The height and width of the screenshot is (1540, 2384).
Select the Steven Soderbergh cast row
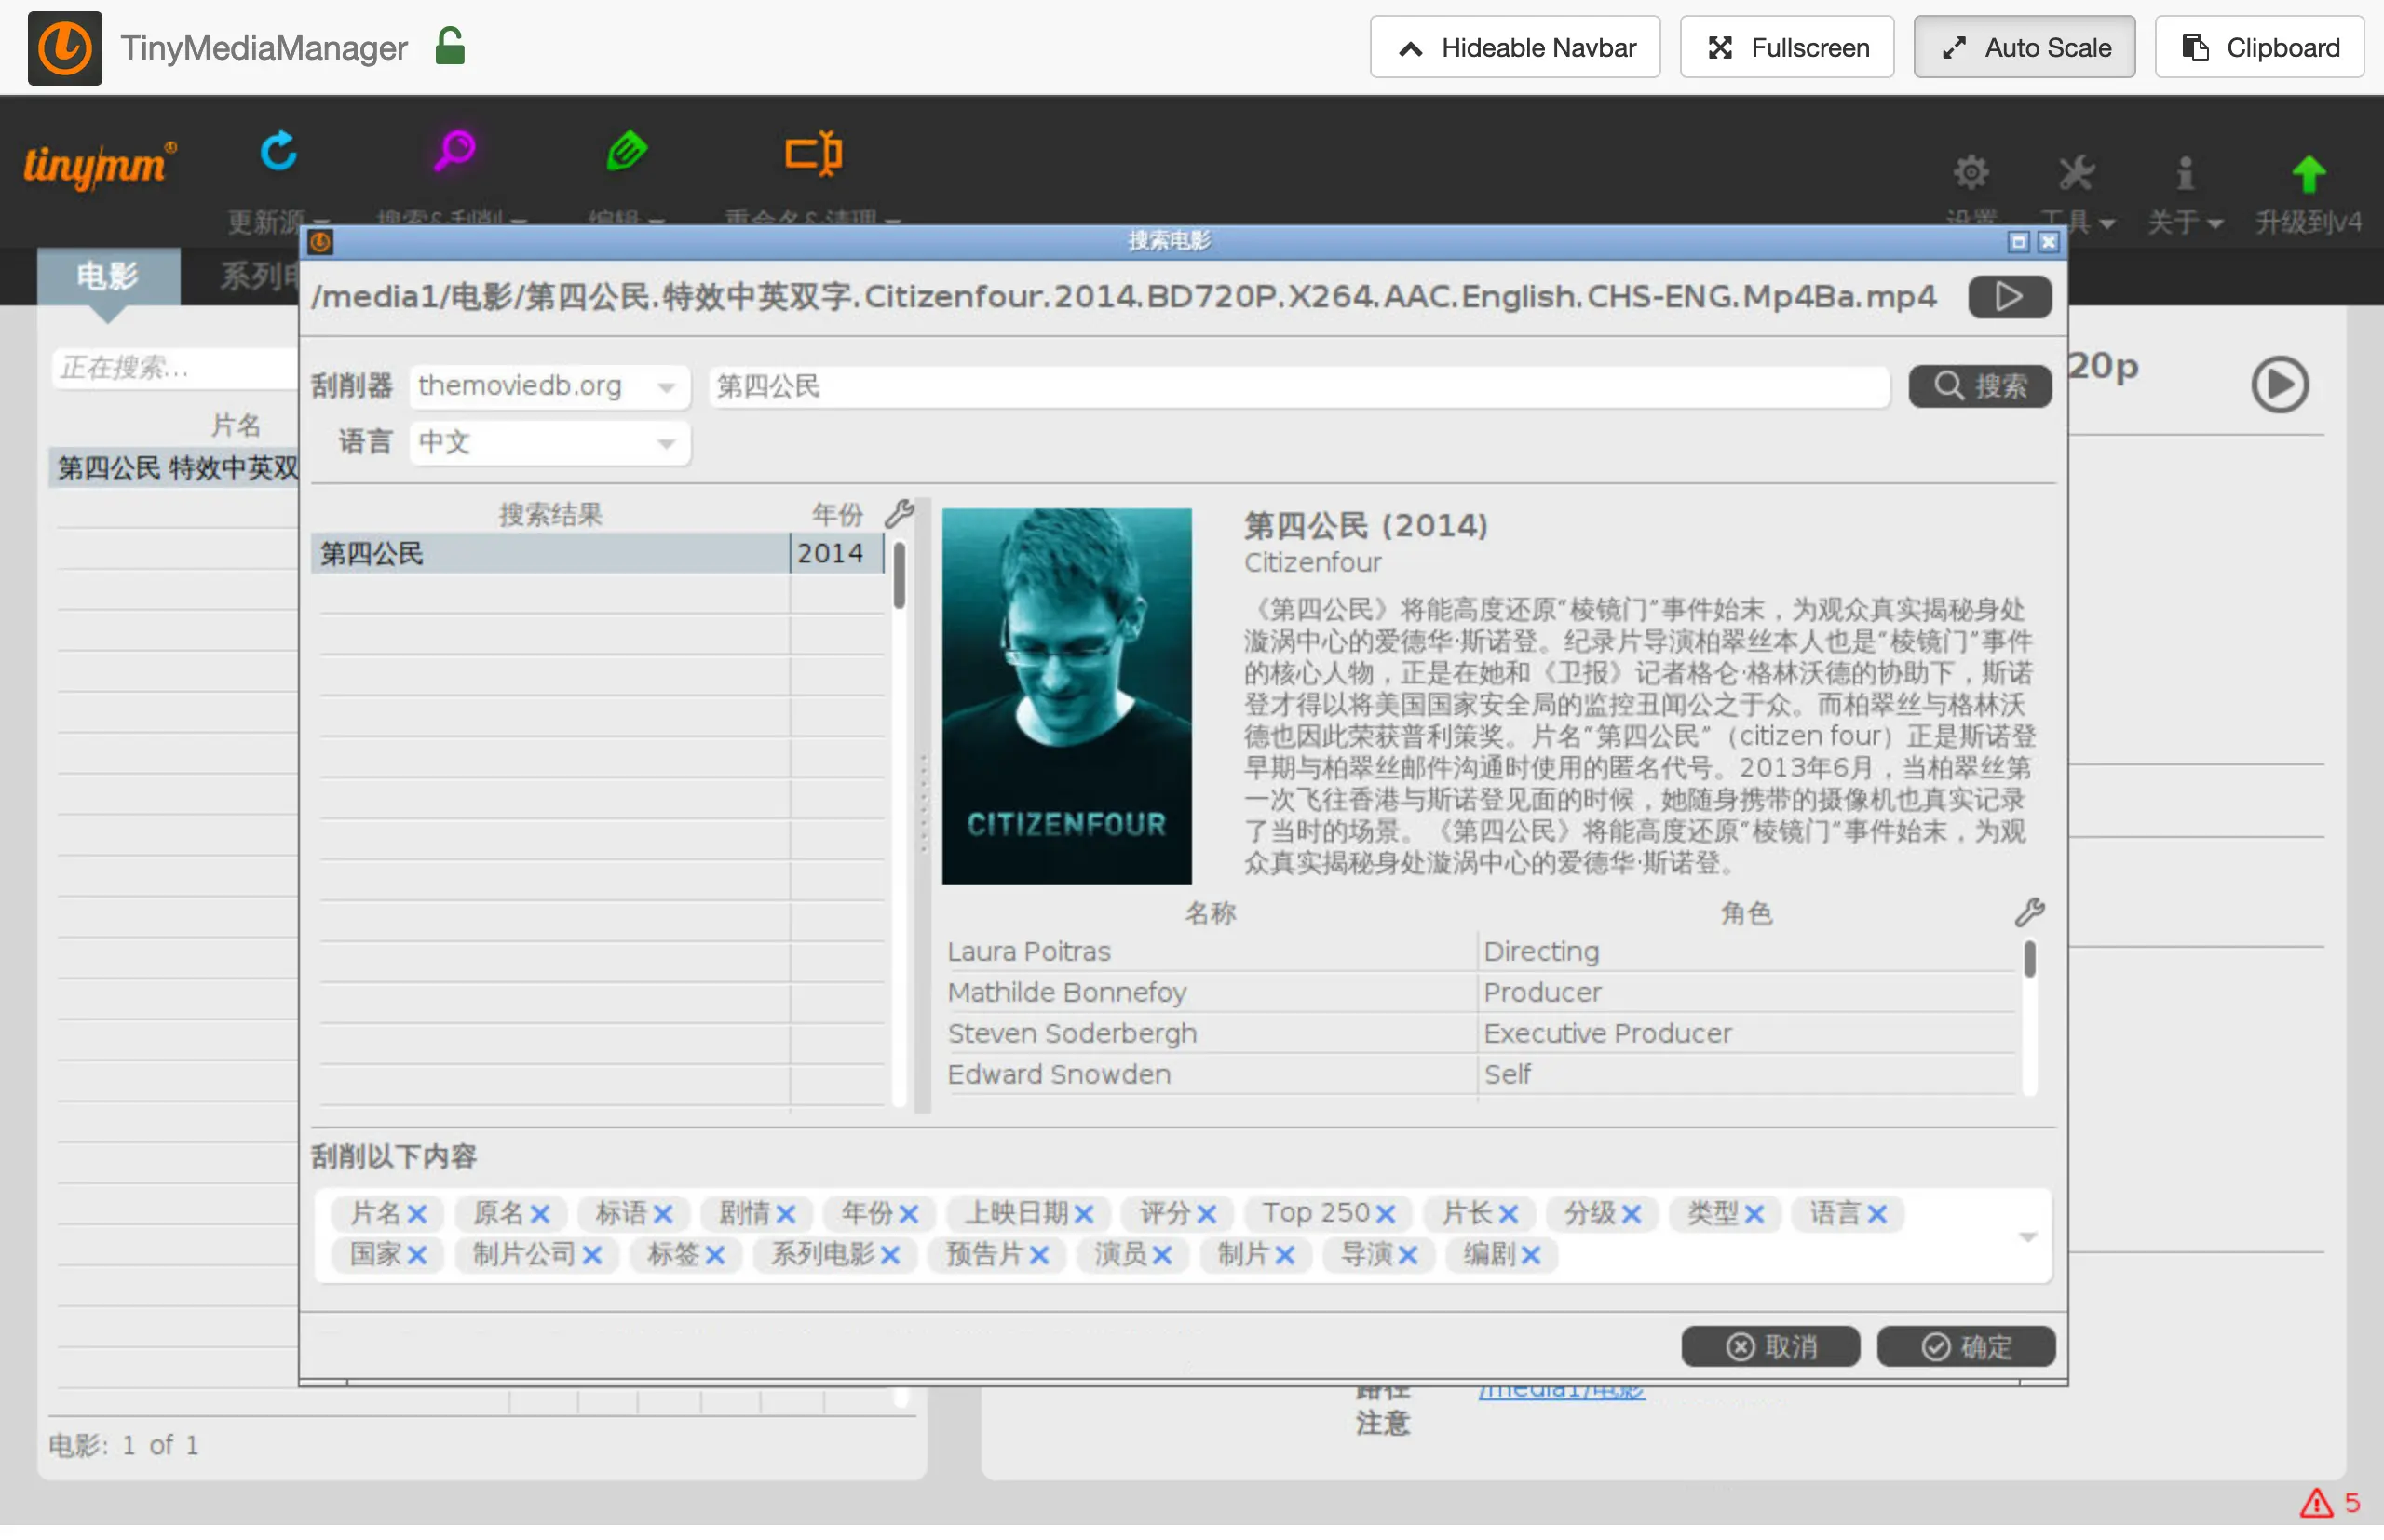pyautogui.click(x=1480, y=1033)
